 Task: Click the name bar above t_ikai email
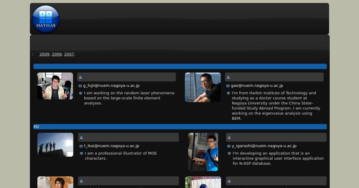point(128,137)
